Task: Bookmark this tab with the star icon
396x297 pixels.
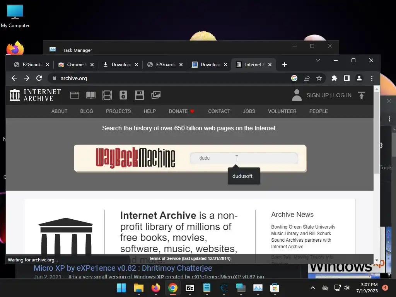Action: tap(319, 78)
